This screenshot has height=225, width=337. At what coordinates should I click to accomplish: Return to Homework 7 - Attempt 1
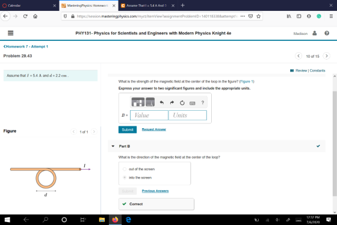pos(26,46)
